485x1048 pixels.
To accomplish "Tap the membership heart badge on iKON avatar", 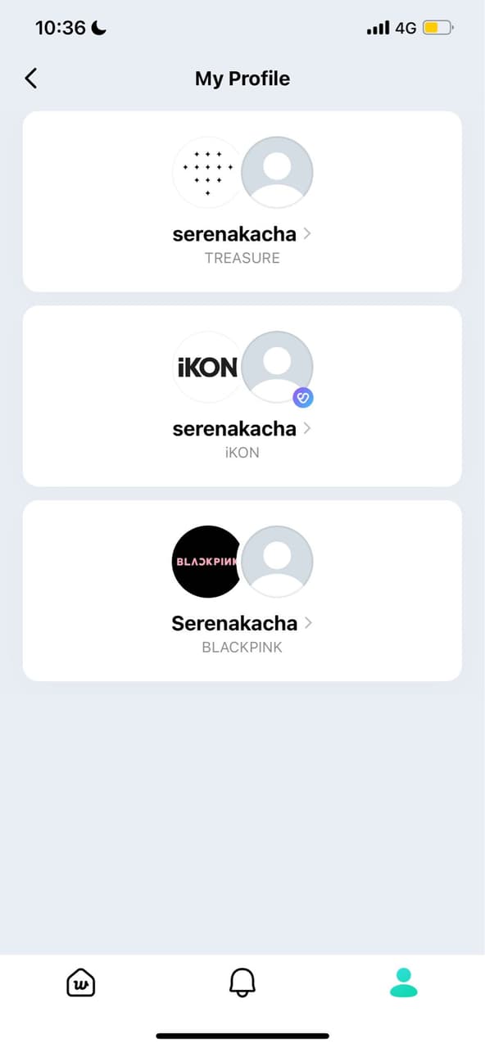I will (x=304, y=398).
